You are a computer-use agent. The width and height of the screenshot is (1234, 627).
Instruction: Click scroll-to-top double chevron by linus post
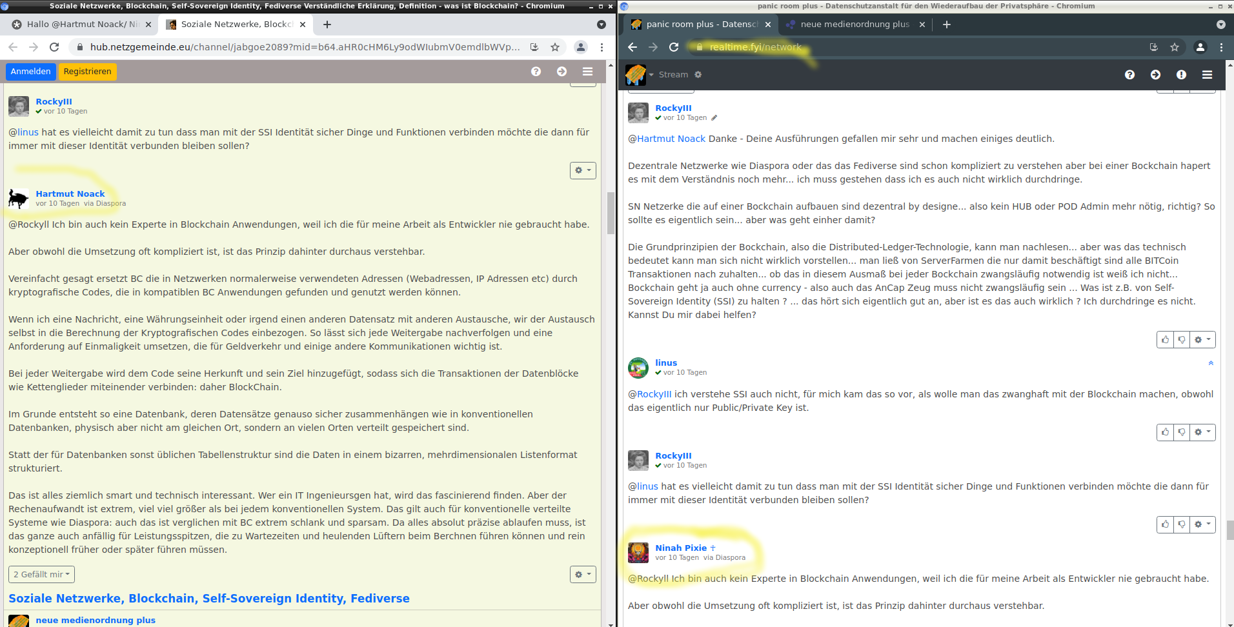pyautogui.click(x=1211, y=363)
